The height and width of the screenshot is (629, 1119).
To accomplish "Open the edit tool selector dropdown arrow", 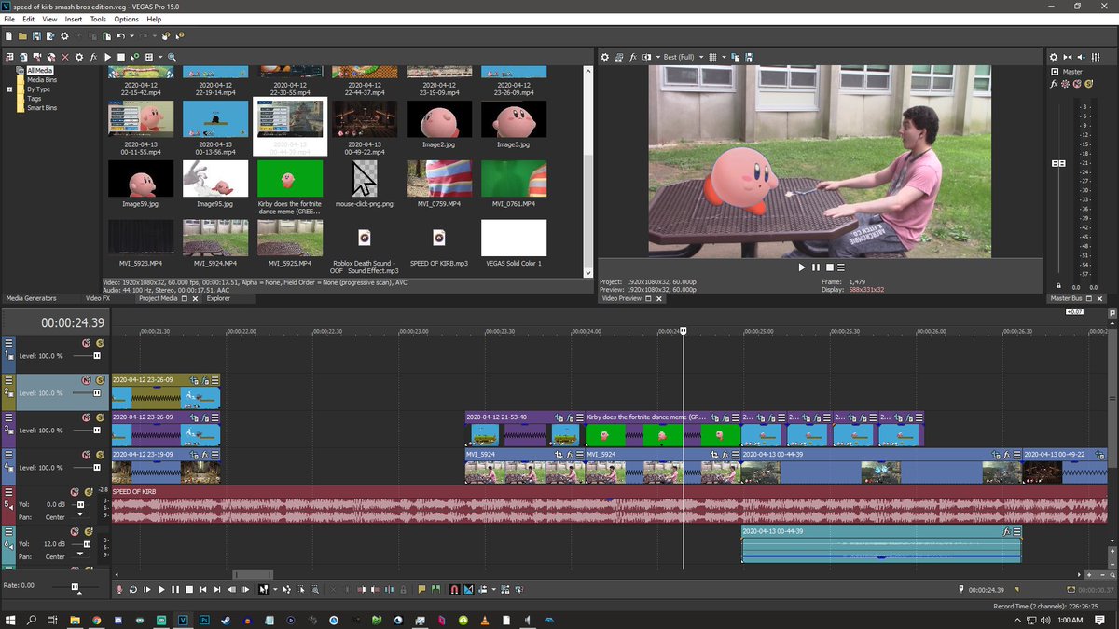I will [275, 589].
